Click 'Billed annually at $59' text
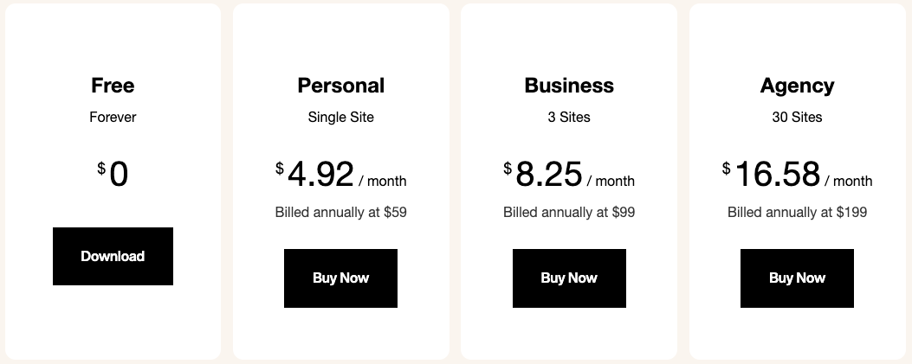The width and height of the screenshot is (912, 364). coord(341,213)
